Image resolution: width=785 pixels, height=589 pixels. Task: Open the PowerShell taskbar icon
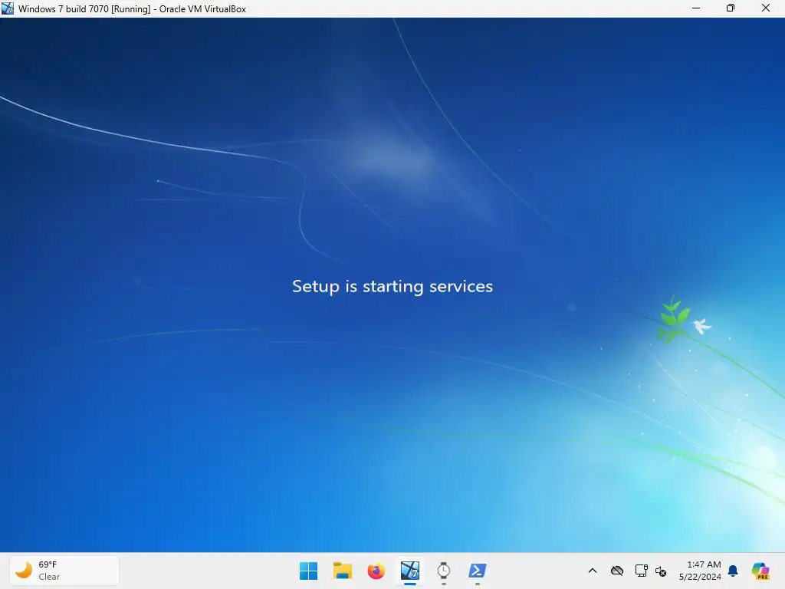pyautogui.click(x=477, y=571)
